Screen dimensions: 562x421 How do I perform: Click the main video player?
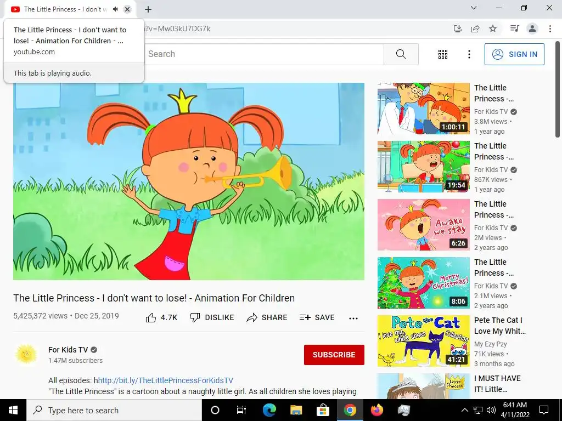coord(189,181)
